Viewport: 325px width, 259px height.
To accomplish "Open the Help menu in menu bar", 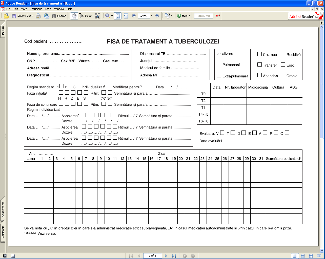I will [x=69, y=9].
